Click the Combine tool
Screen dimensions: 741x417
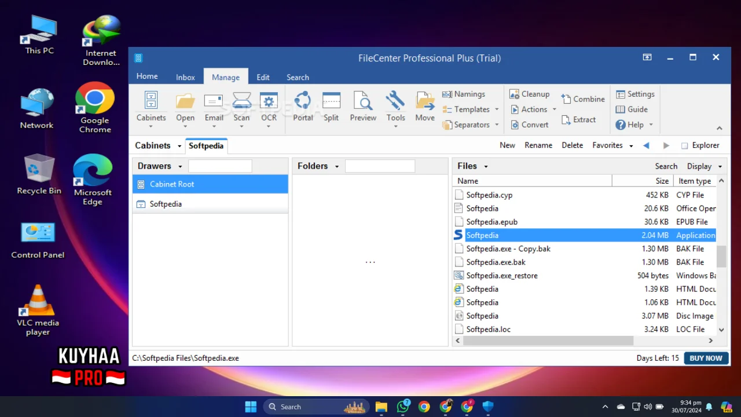click(x=582, y=99)
